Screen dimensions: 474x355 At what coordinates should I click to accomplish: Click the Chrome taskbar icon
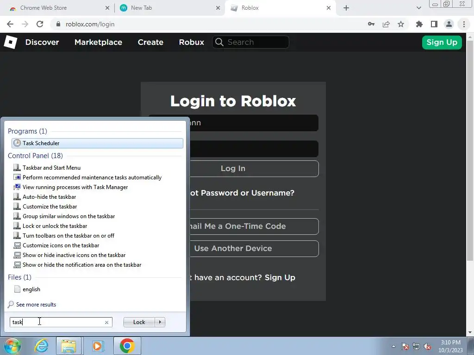(x=127, y=346)
